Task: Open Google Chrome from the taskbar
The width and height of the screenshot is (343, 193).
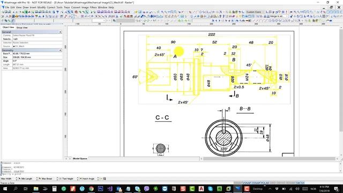Action: tap(91, 189)
